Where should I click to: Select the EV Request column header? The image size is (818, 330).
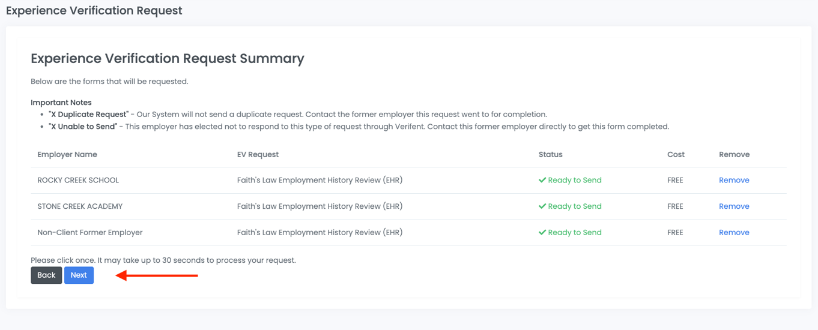[258, 154]
